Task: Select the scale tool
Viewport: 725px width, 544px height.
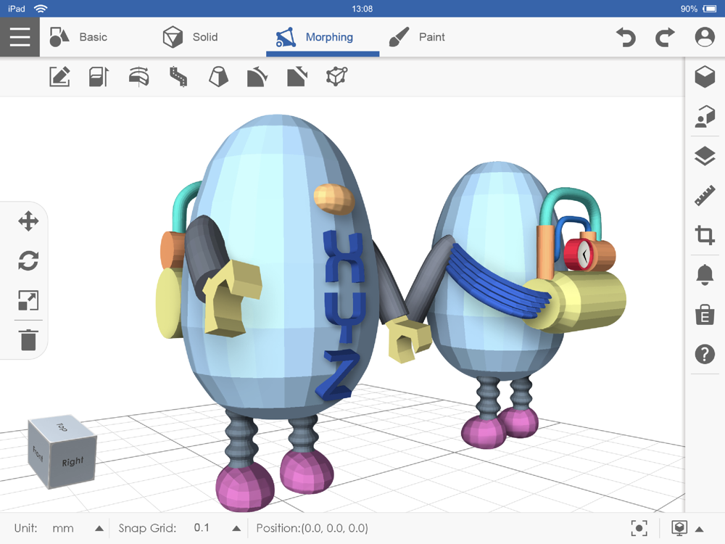Action: 28,300
